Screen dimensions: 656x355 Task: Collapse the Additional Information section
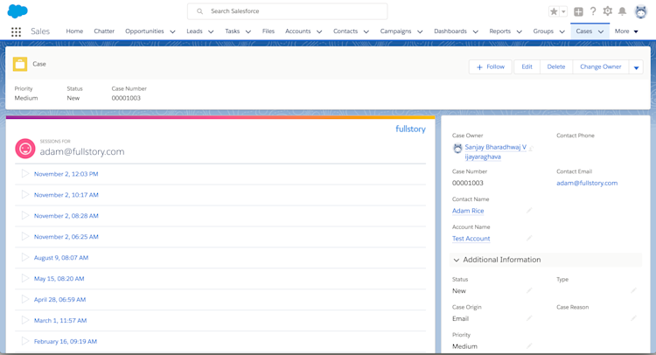point(456,260)
